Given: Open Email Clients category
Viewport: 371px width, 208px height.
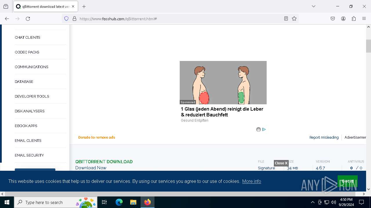Looking at the screenshot, I should 28,141.
